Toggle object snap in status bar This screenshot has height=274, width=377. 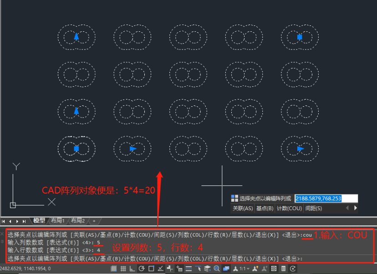(x=151, y=269)
